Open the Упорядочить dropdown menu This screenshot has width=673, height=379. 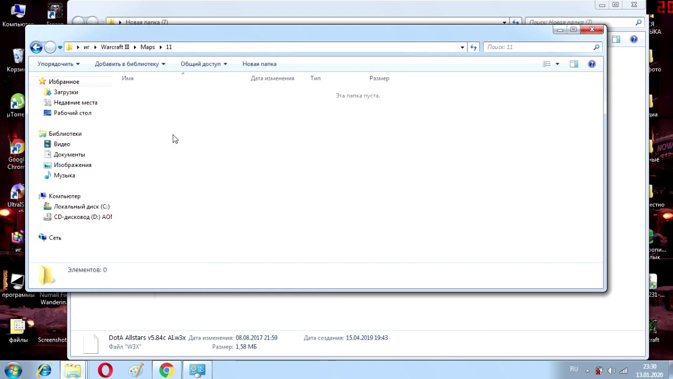point(58,64)
